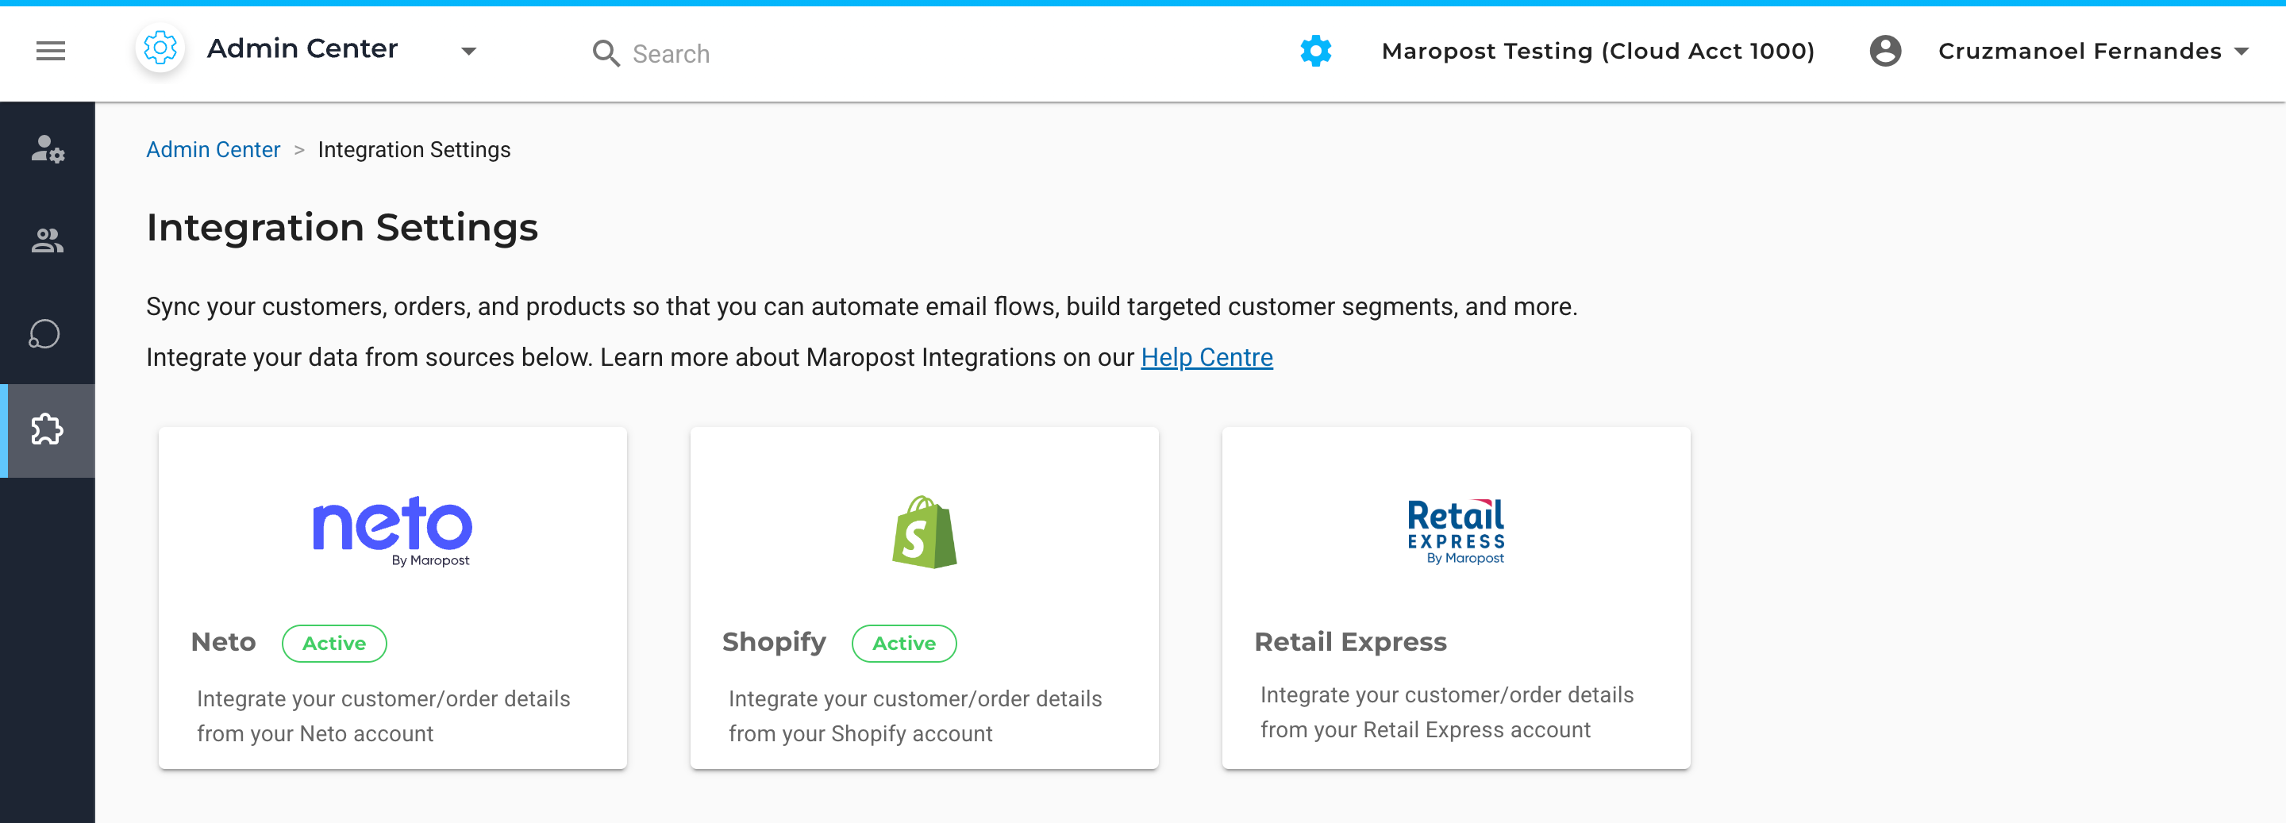Go to Admin Center breadcrumb link
2286x823 pixels.
(x=213, y=150)
